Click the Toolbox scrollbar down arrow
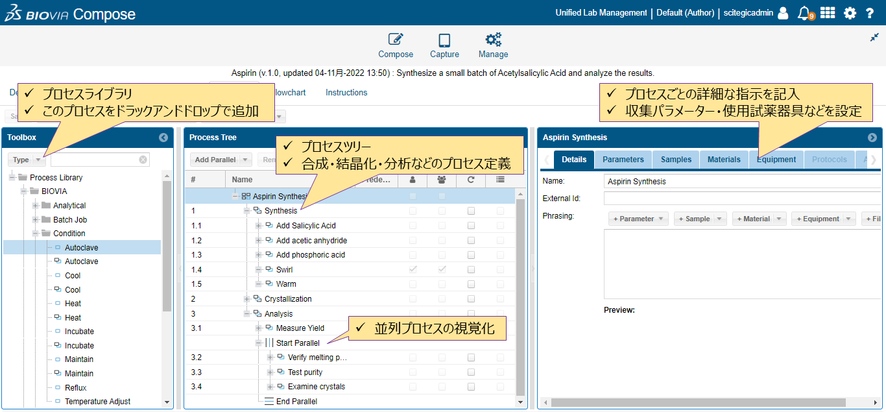The width and height of the screenshot is (886, 412). [x=167, y=403]
